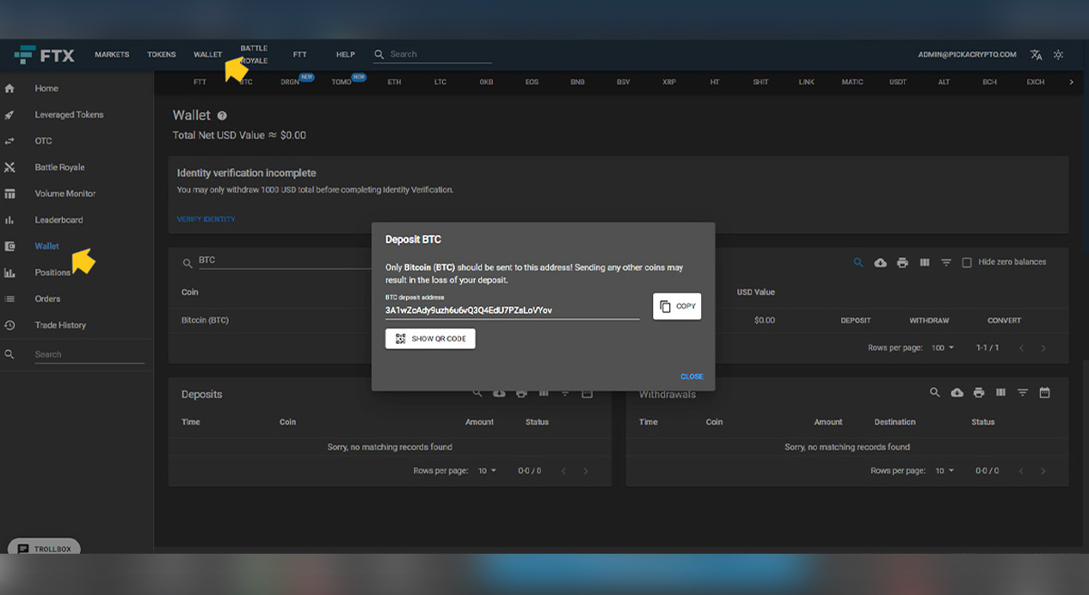This screenshot has width=1089, height=595.
Task: Close the Deposit BTC dialog
Action: coord(692,377)
